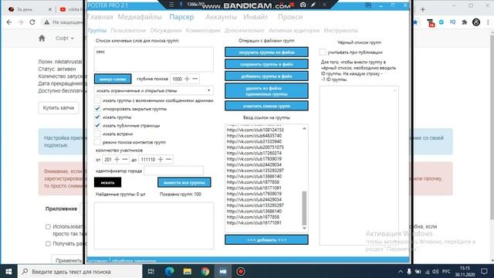Toggle the Получать checkbox on webpage
The height and width of the screenshot is (278, 494).
click(48, 244)
